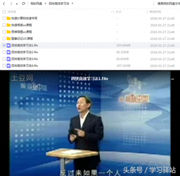180x176 pixels.
Task: Click the video icon of 四快高效学习法1.f4v
Action: pyautogui.click(x=9, y=46)
